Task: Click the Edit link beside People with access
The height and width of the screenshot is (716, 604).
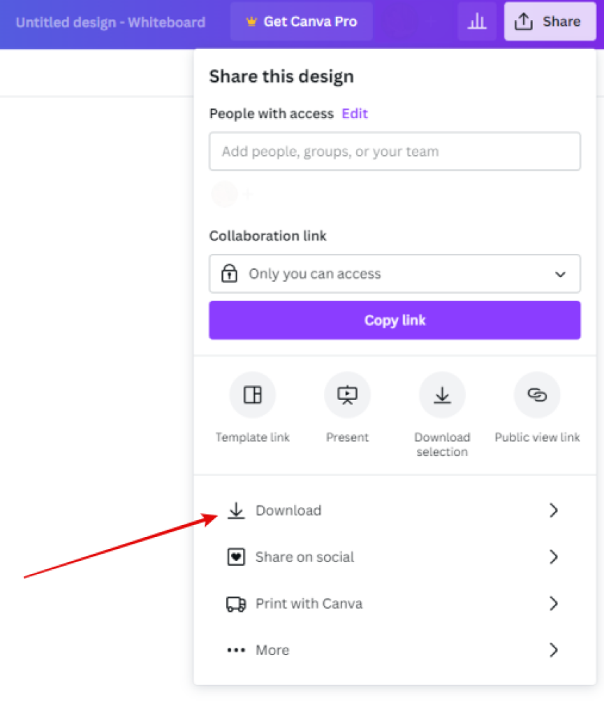Action: [x=355, y=113]
